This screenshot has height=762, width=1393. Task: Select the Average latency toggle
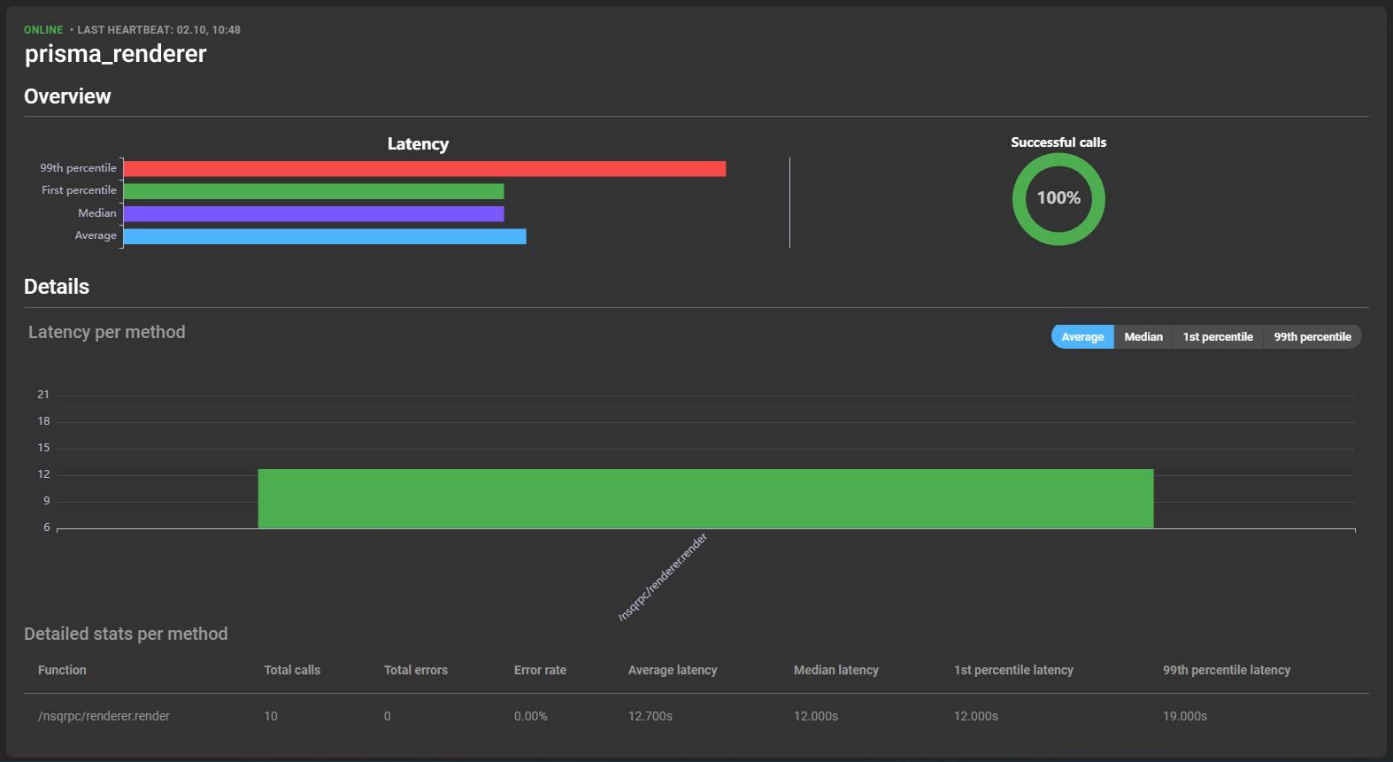point(1081,337)
